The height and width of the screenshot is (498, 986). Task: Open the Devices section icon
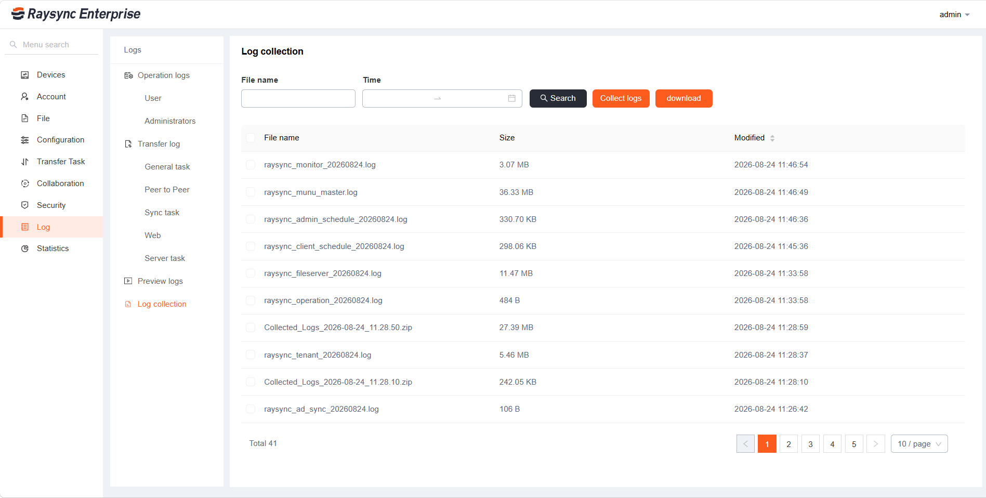point(24,75)
